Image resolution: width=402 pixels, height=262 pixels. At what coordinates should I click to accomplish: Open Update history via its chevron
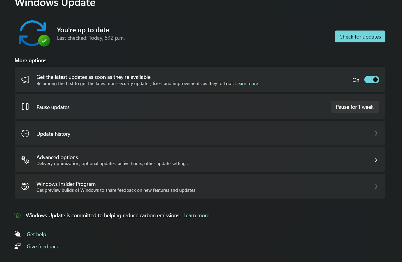376,133
